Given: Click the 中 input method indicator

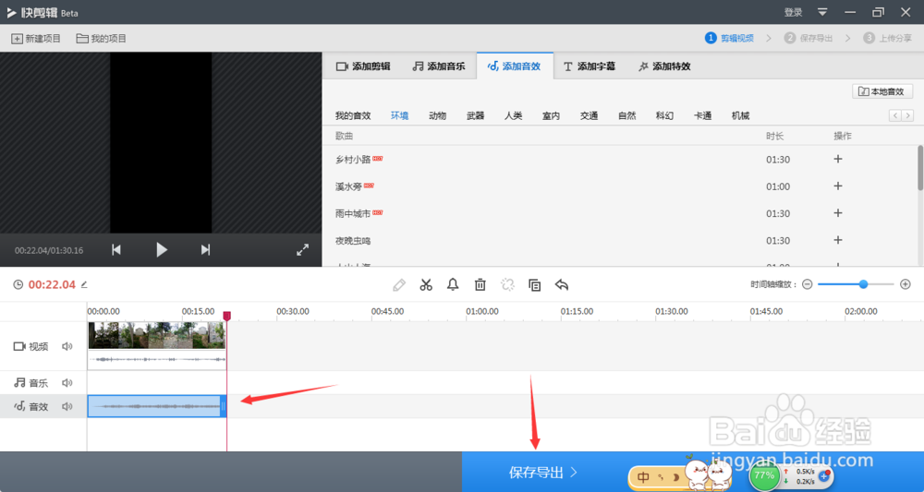Looking at the screenshot, I should [x=643, y=477].
